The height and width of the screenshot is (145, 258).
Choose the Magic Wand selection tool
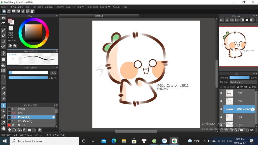(4, 88)
